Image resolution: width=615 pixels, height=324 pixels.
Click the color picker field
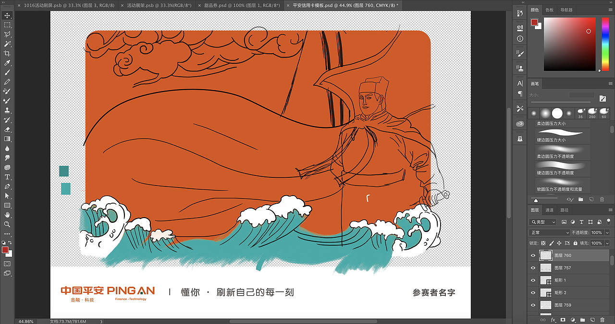(x=570, y=44)
